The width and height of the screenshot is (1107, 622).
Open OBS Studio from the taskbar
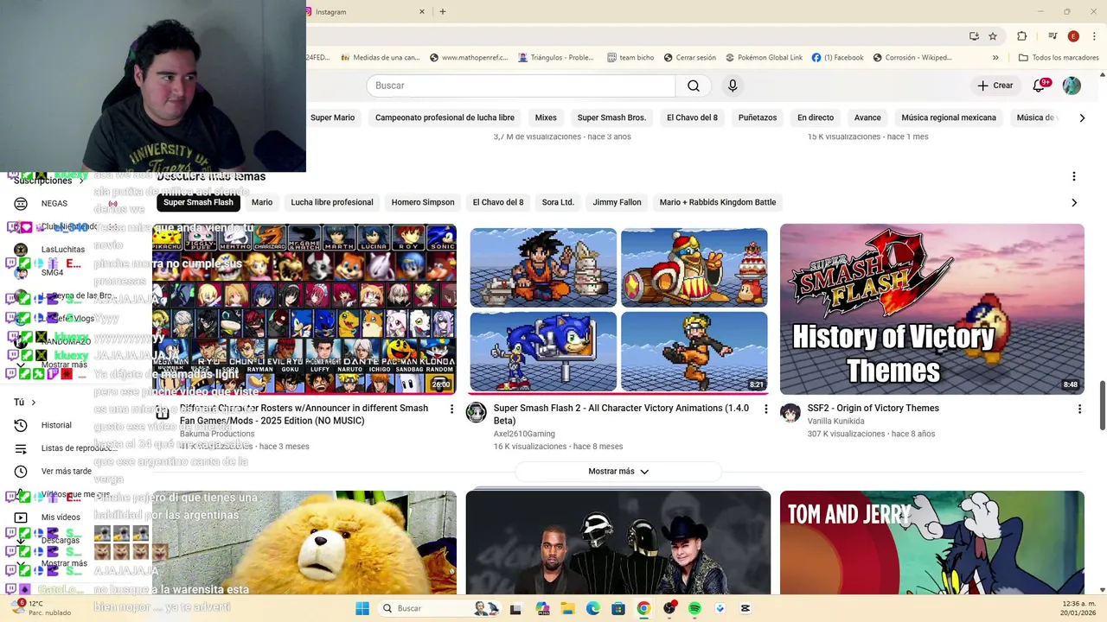click(669, 608)
